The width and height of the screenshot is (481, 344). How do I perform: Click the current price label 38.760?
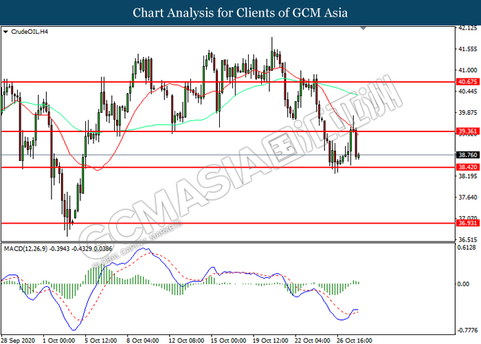click(x=467, y=155)
